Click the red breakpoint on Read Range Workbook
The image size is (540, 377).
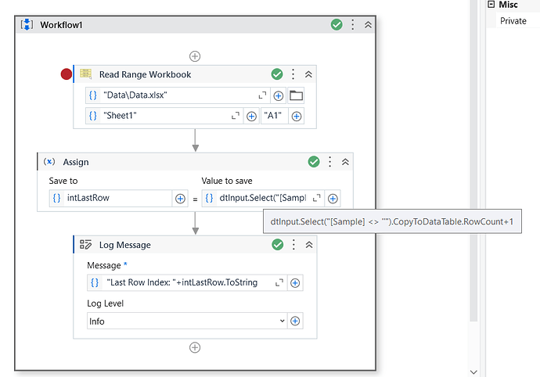(x=67, y=74)
